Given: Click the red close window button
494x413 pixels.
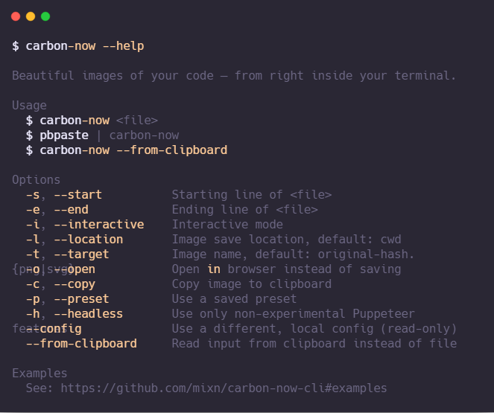Looking at the screenshot, I should coord(16,16).
